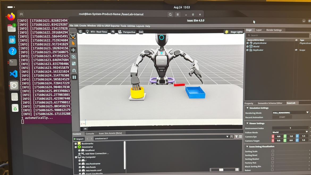Expand the localhost tree item
This screenshot has width=311, height=175.
tap(79, 150)
